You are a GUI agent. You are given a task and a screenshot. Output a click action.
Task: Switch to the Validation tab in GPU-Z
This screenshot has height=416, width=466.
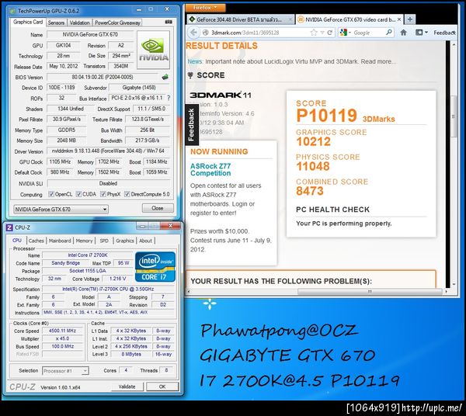coord(79,23)
